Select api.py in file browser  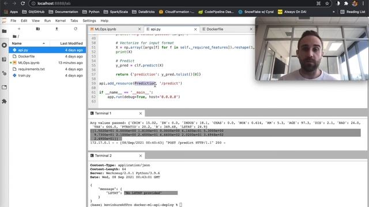pyautogui.click(x=47, y=50)
